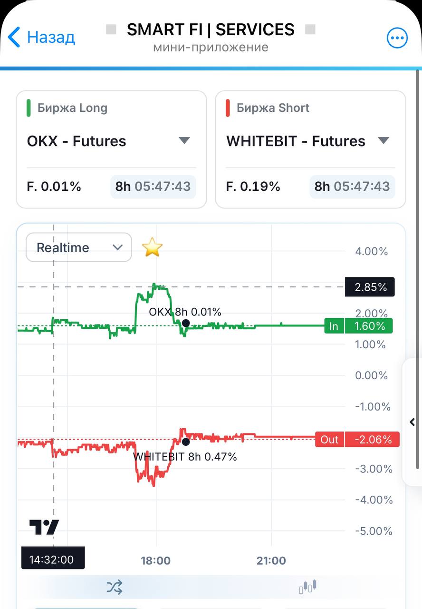Click the 2.85% crosshair price label

[370, 287]
